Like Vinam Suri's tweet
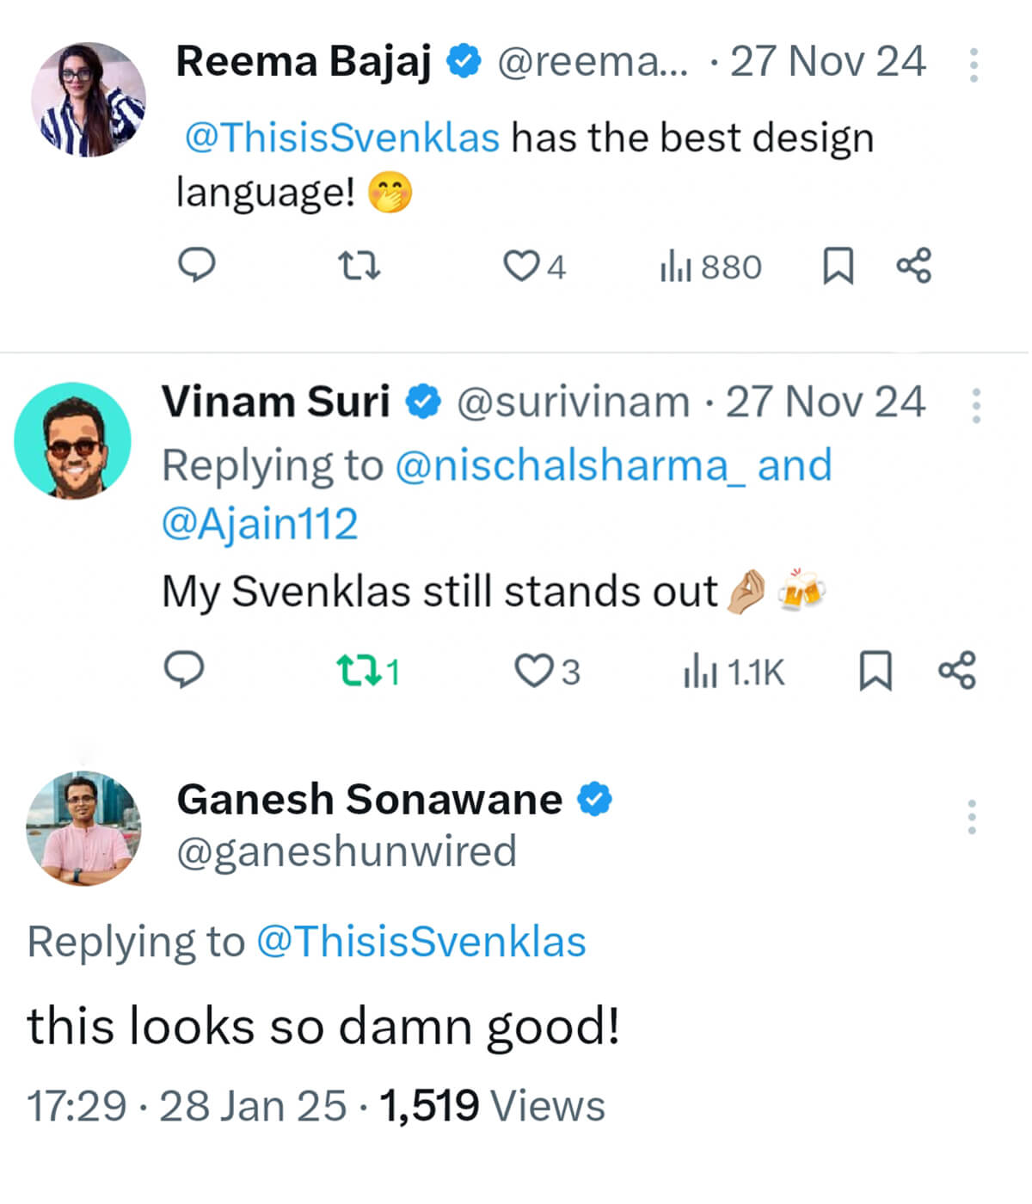Image resolution: width=1032 pixels, height=1204 pixels. [533, 671]
